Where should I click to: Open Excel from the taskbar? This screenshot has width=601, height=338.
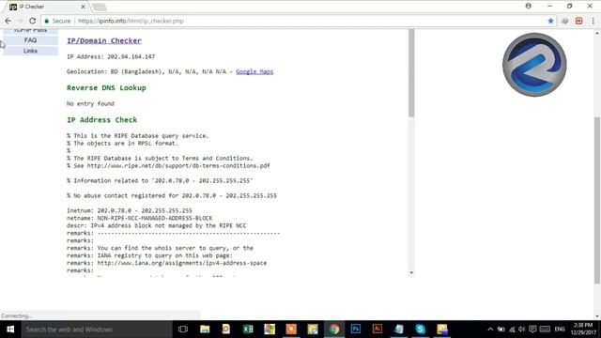pyautogui.click(x=248, y=330)
